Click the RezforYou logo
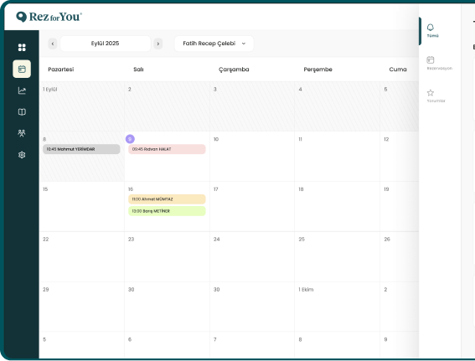This screenshot has height=361, width=475. (49, 17)
